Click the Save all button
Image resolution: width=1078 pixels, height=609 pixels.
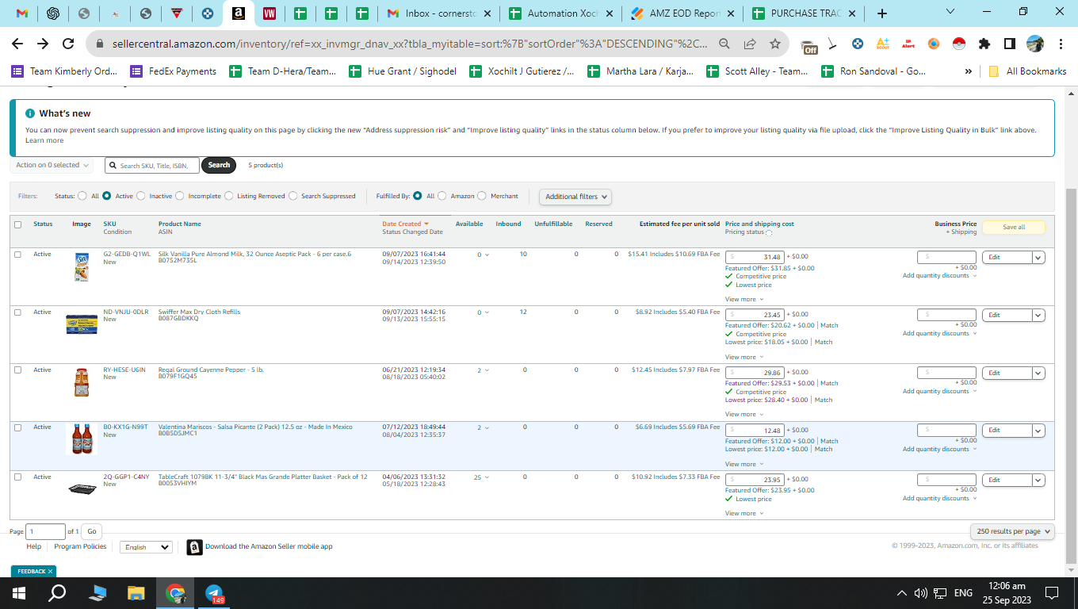coord(1014,228)
